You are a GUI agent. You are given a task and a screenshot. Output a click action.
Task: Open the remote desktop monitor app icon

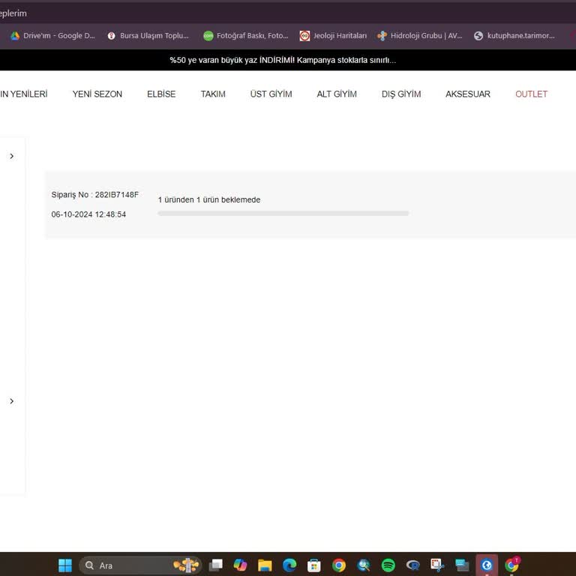[x=462, y=565]
